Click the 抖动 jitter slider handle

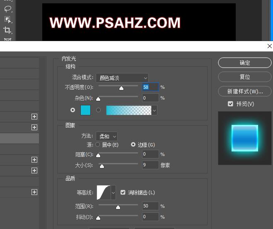(98, 218)
